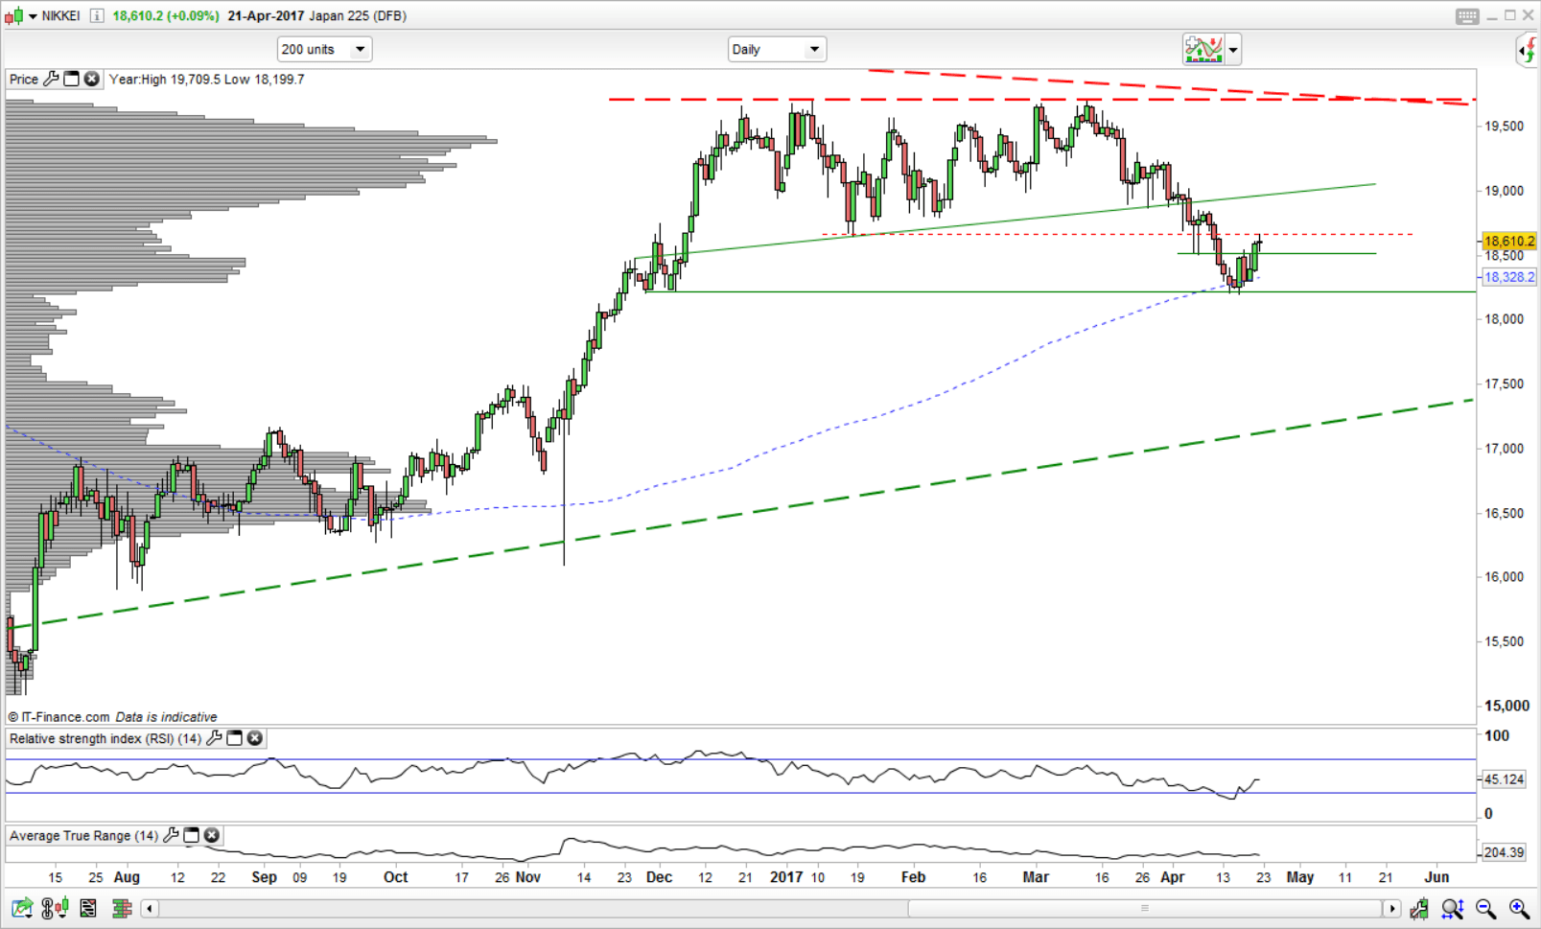The image size is (1541, 929).
Task: Open RSI indicator wrench settings
Action: [x=215, y=738]
